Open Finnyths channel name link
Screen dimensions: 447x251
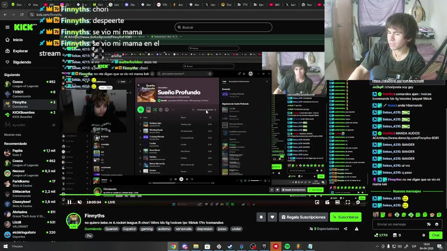pyautogui.click(x=95, y=216)
